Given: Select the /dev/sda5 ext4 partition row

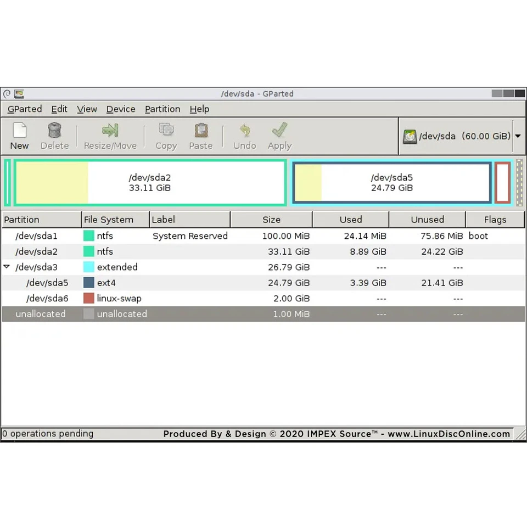Looking at the screenshot, I should 165,283.
